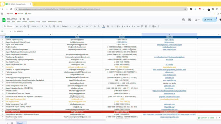Click the Menus search box
Image resolution: width=221 pixels, height=124 pixels.
pyautogui.click(x=9, y=26)
